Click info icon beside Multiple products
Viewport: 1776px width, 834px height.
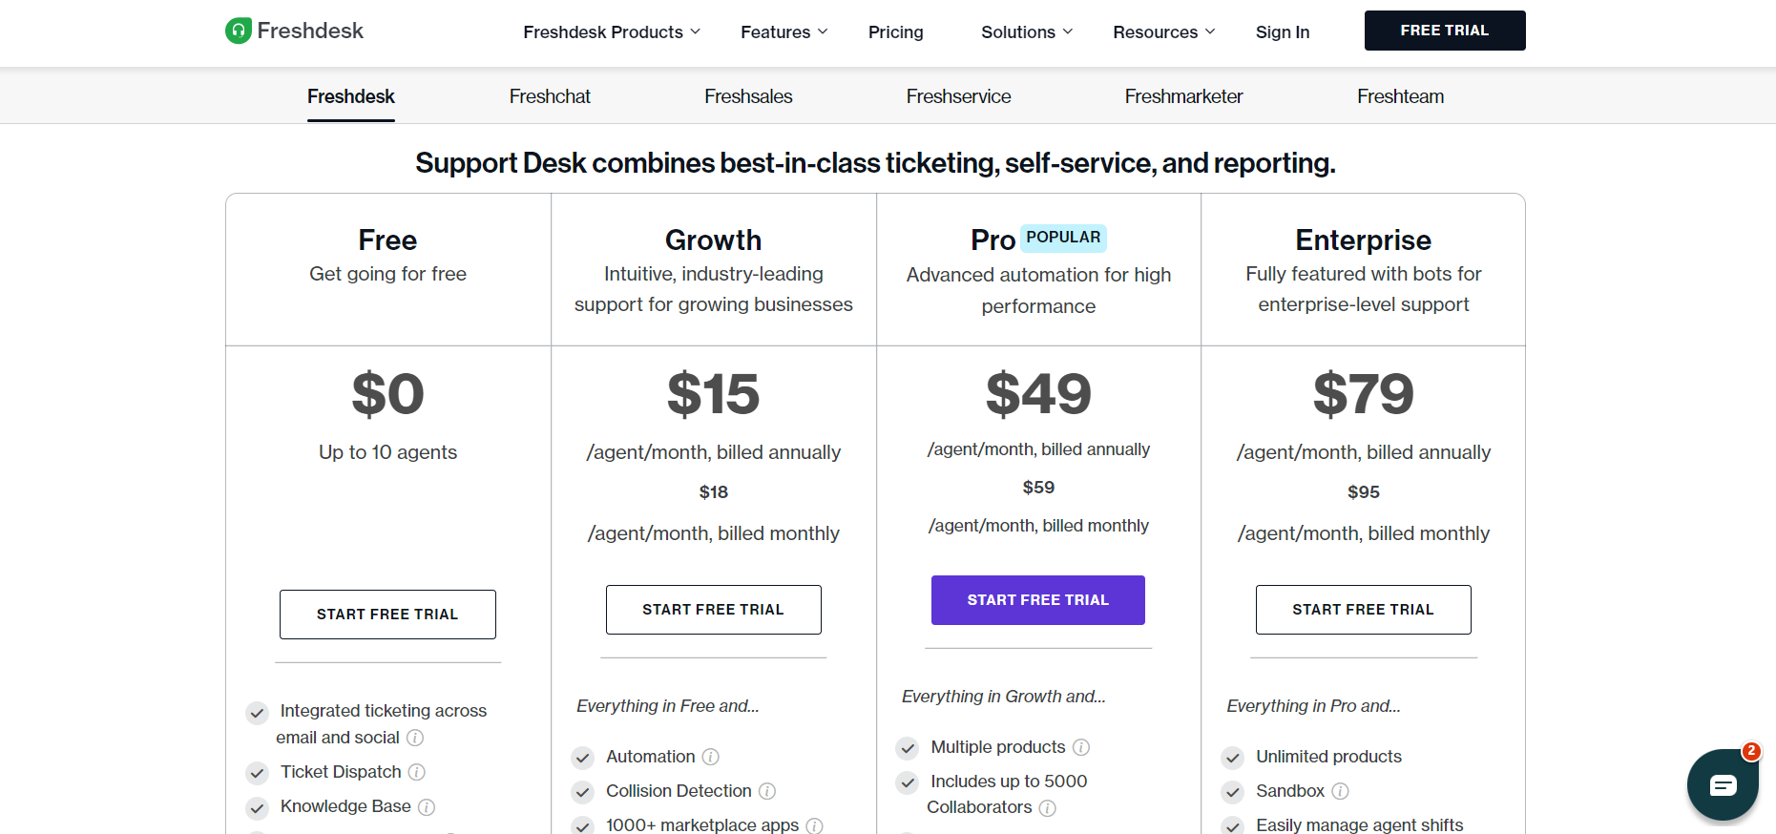coord(1081,747)
